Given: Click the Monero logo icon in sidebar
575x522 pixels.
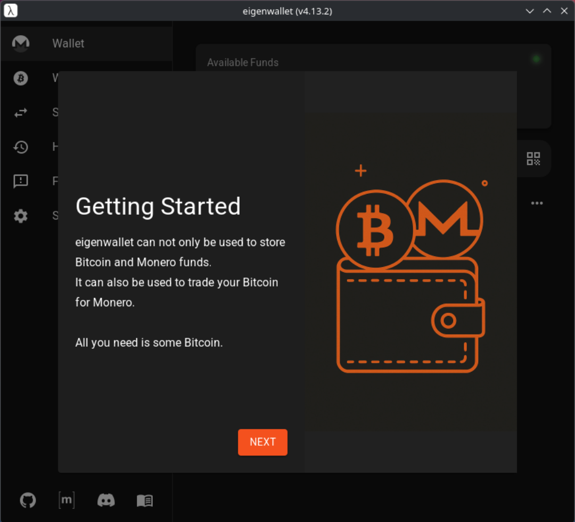Looking at the screenshot, I should [21, 44].
